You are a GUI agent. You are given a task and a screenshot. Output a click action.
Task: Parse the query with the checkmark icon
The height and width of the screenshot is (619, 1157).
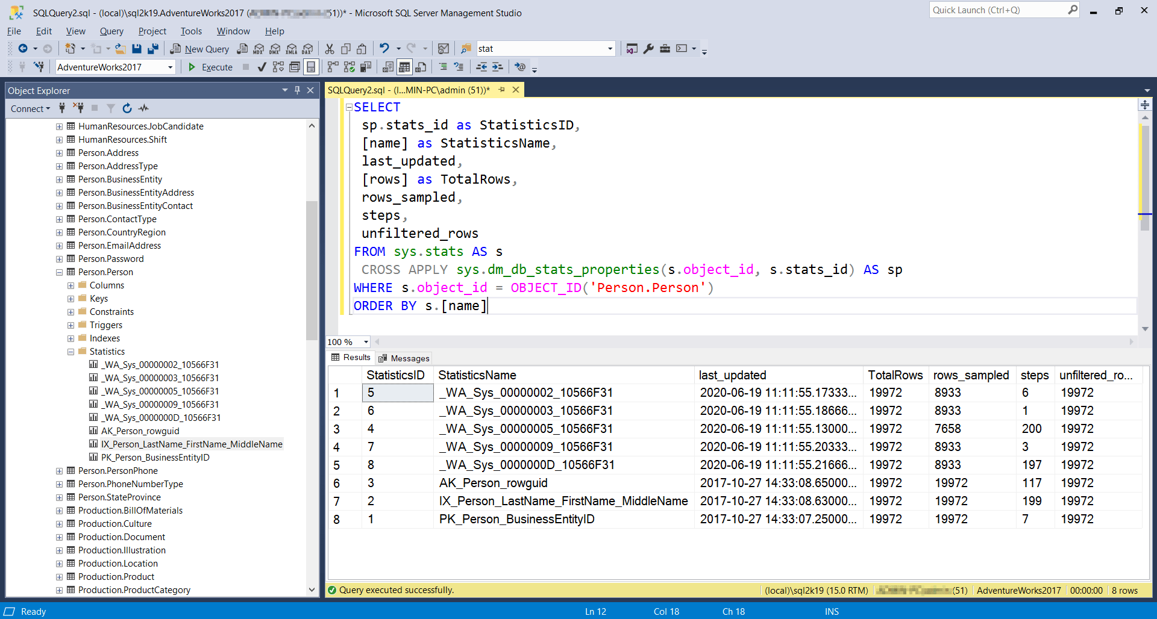262,67
